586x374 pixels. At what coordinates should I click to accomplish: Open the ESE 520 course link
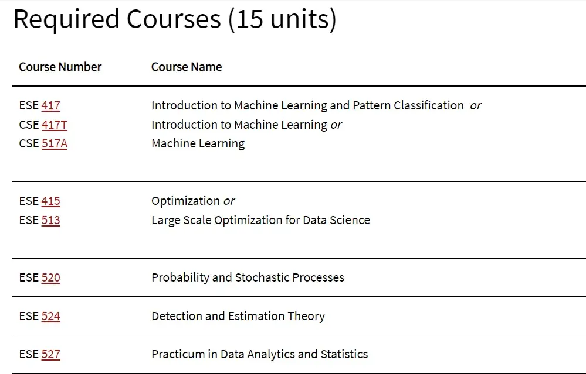(51, 278)
